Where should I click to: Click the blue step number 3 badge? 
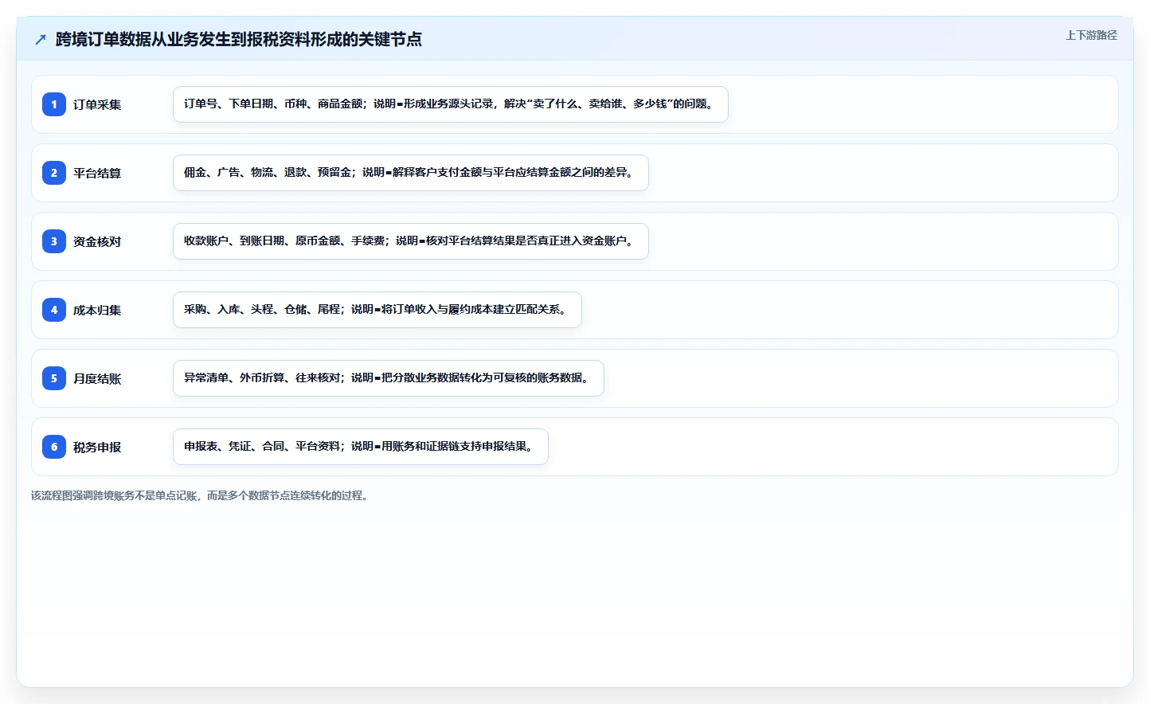[x=54, y=241]
